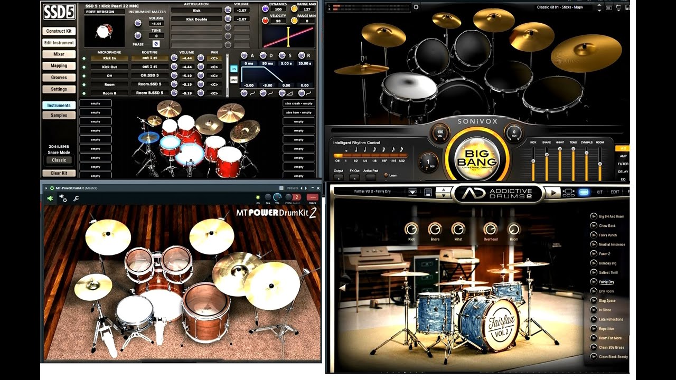Switch to Big Bang DELAY tab
The image size is (676, 380).
pyautogui.click(x=623, y=172)
